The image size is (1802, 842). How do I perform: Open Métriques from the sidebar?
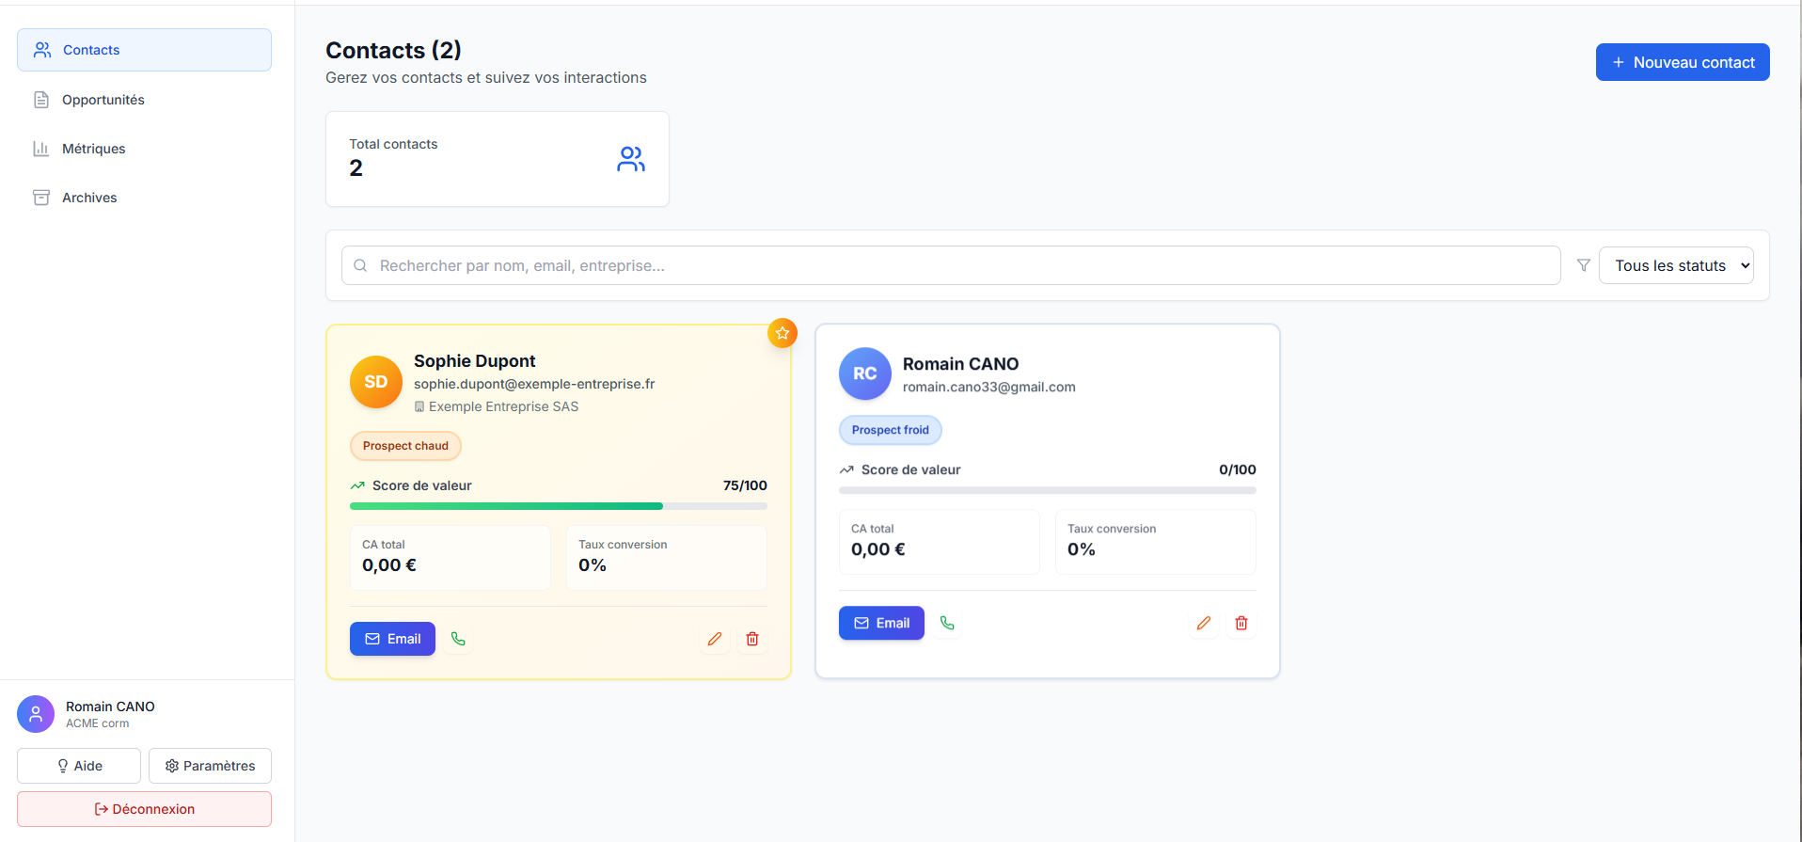(x=93, y=149)
